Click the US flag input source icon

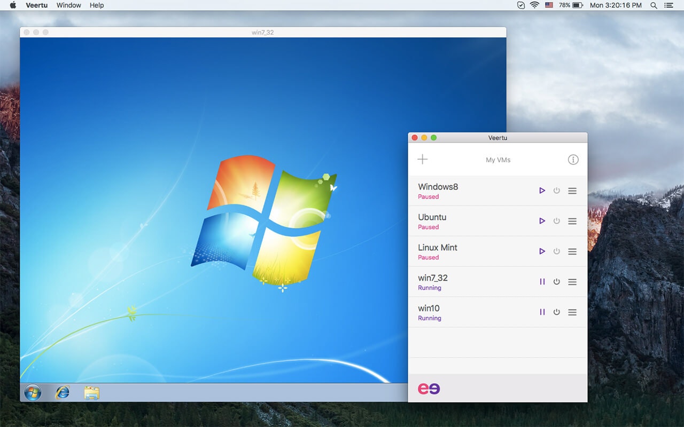pos(549,5)
